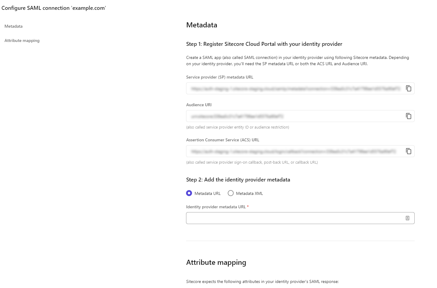This screenshot has width=437, height=288.
Task: Click the 'Metadata XML' option label
Action: click(x=249, y=193)
